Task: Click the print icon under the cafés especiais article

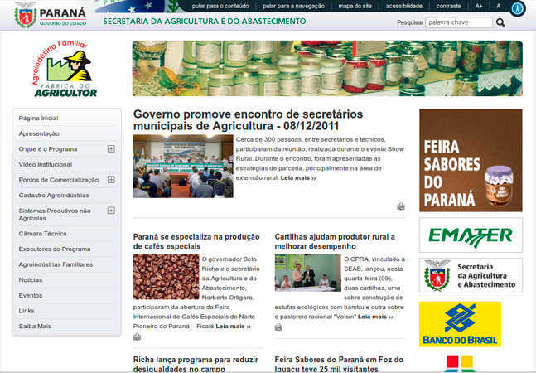Action: pyautogui.click(x=138, y=337)
